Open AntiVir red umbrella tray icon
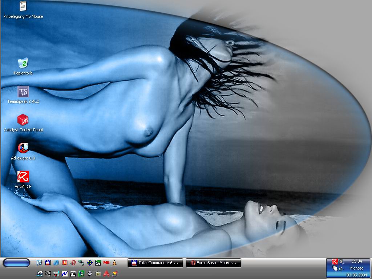Viewport: 372px width, 279px height. pos(335,262)
